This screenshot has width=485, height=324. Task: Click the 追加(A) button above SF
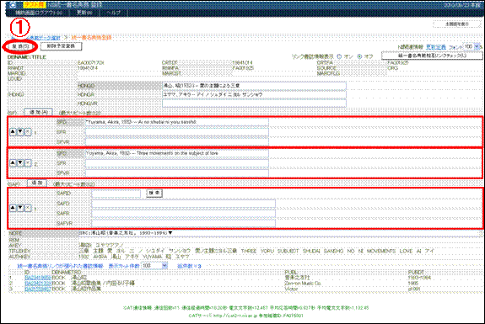[38, 112]
